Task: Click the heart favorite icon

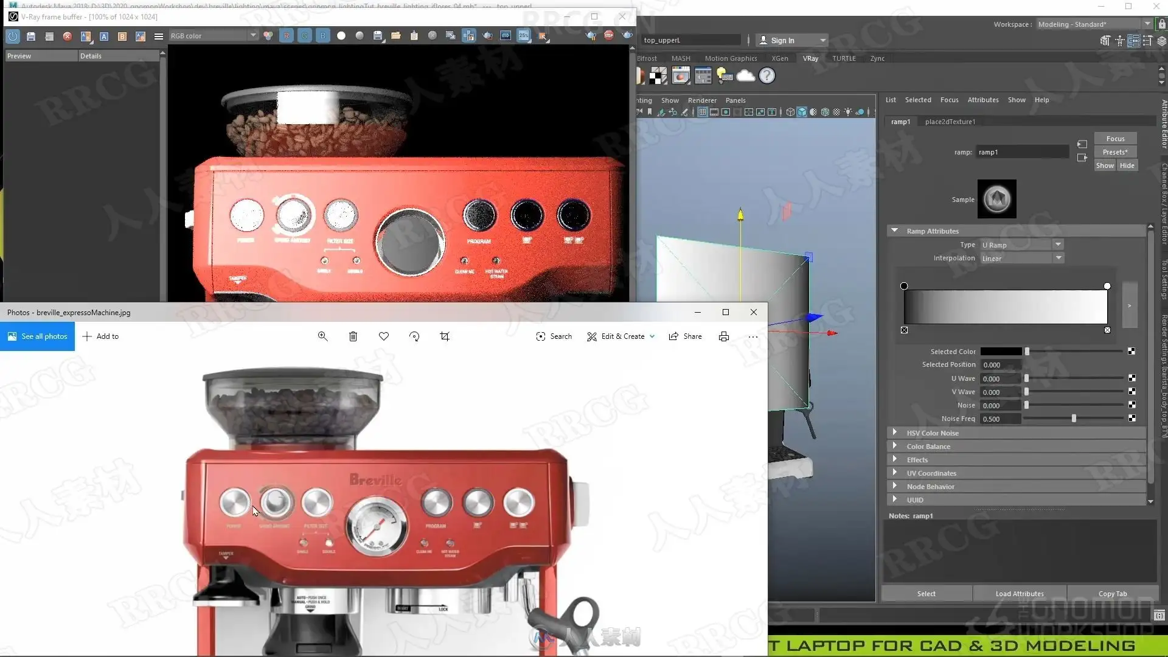Action: click(384, 336)
